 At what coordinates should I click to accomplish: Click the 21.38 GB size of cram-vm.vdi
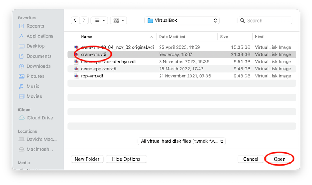[241, 54]
